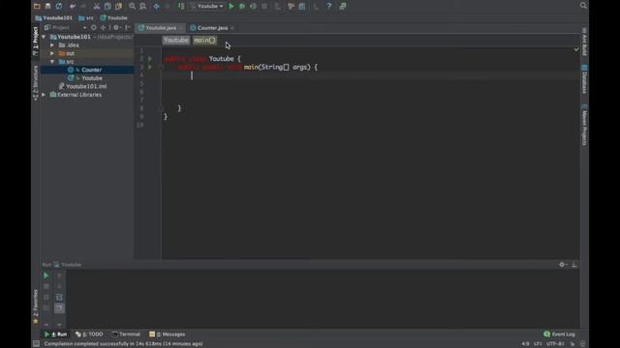Collapse the Youtube101 project root
The width and height of the screenshot is (620, 348).
pos(44,37)
